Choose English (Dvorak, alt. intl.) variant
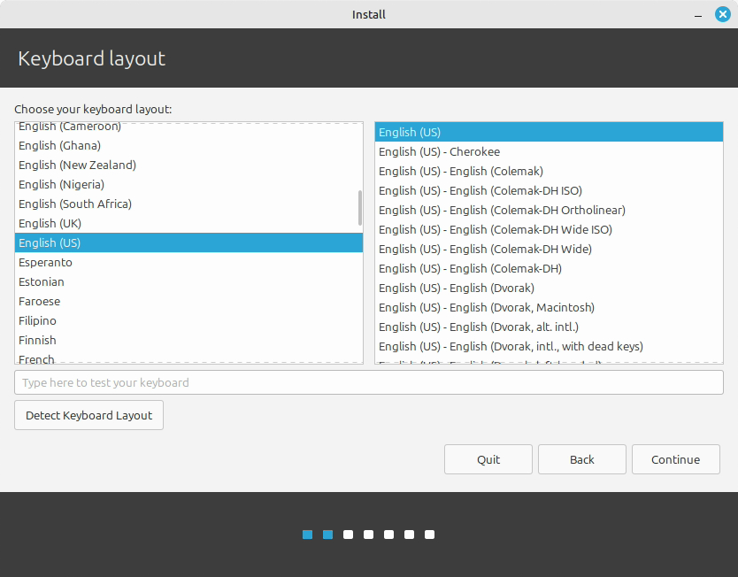738x577 pixels. tap(479, 327)
